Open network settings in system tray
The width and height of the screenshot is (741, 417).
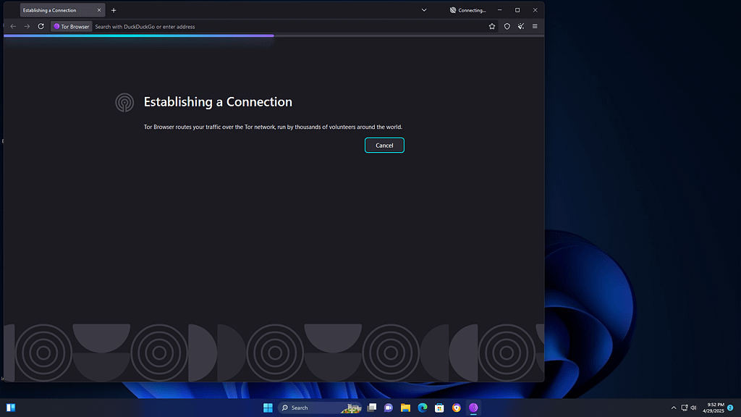point(685,408)
